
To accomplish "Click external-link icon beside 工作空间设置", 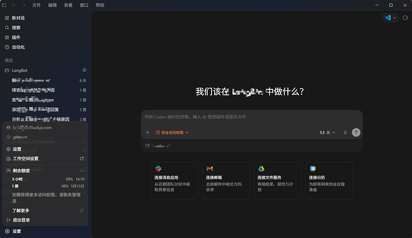I will coord(82,159).
